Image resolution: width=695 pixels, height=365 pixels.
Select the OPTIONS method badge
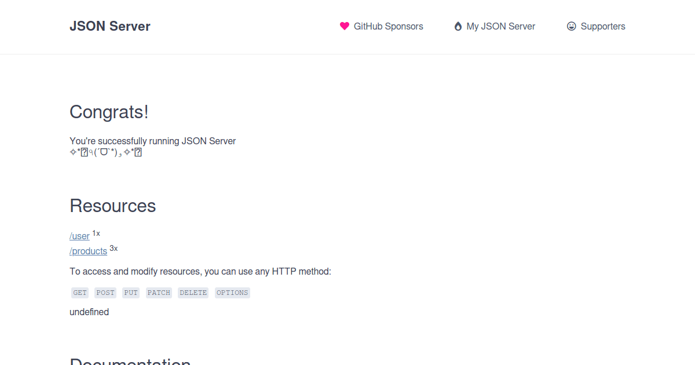(232, 293)
